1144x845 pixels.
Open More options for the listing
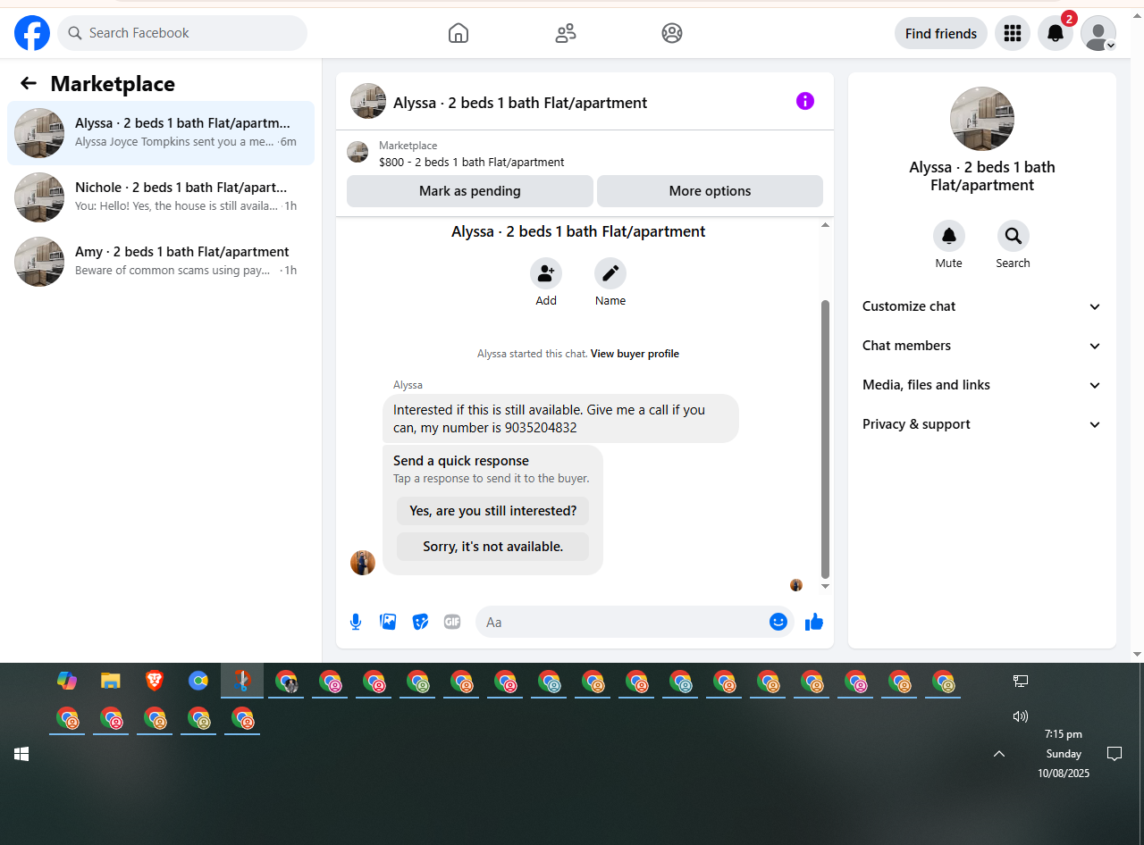point(710,191)
